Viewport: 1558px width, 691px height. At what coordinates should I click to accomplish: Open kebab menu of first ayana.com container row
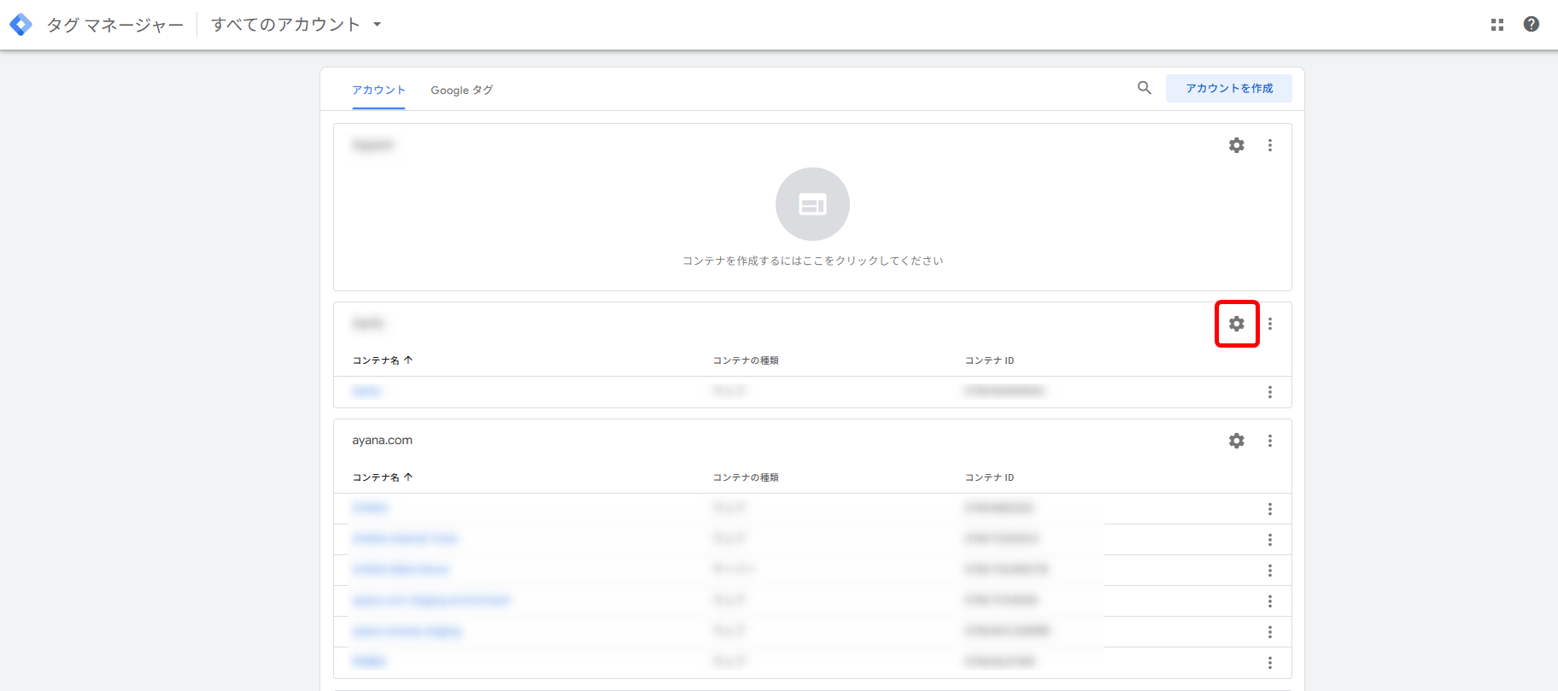1270,509
